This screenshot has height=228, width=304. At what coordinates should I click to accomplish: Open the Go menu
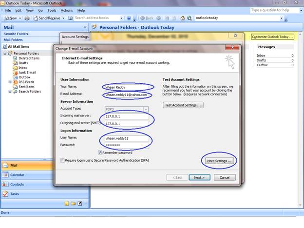(x=40, y=10)
